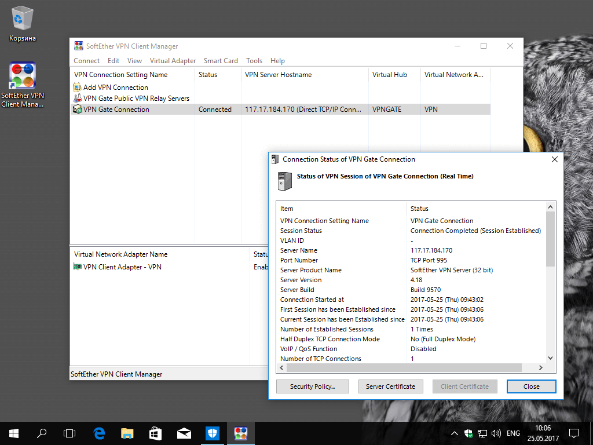Screen dimensions: 593x445
Task: Close the Connection Status dialog with X
Action: (x=554, y=159)
